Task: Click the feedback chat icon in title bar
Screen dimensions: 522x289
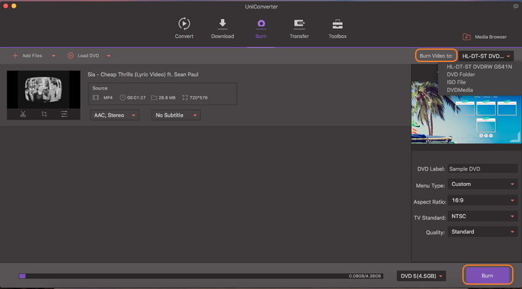Action: (x=516, y=6)
